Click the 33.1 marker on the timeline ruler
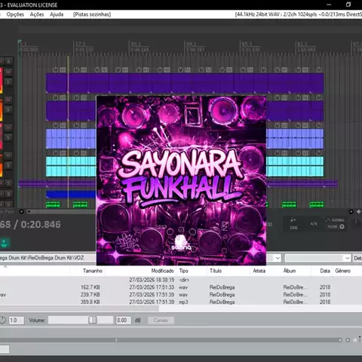 (136, 44)
